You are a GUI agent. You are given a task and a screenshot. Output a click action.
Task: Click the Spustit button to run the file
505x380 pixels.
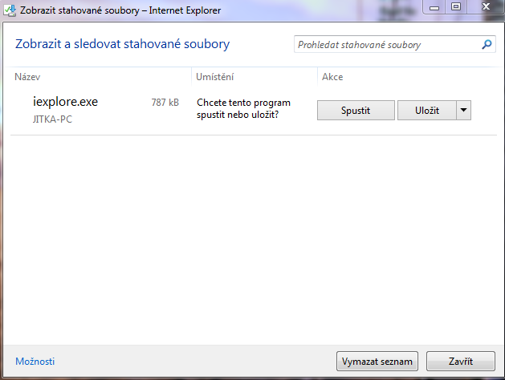[356, 110]
